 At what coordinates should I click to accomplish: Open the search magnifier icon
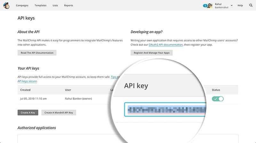tap(251, 5)
